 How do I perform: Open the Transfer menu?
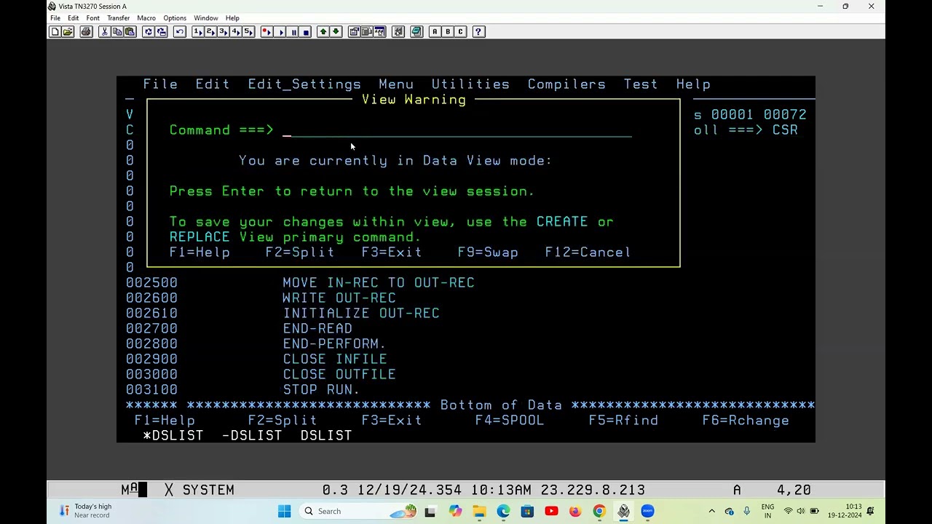[x=118, y=18]
